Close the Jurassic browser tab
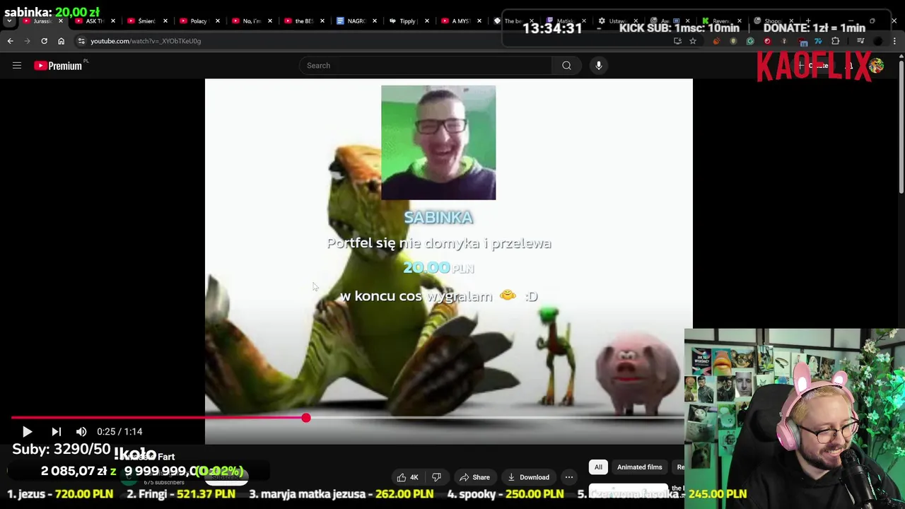This screenshot has height=509, width=905. (x=60, y=21)
